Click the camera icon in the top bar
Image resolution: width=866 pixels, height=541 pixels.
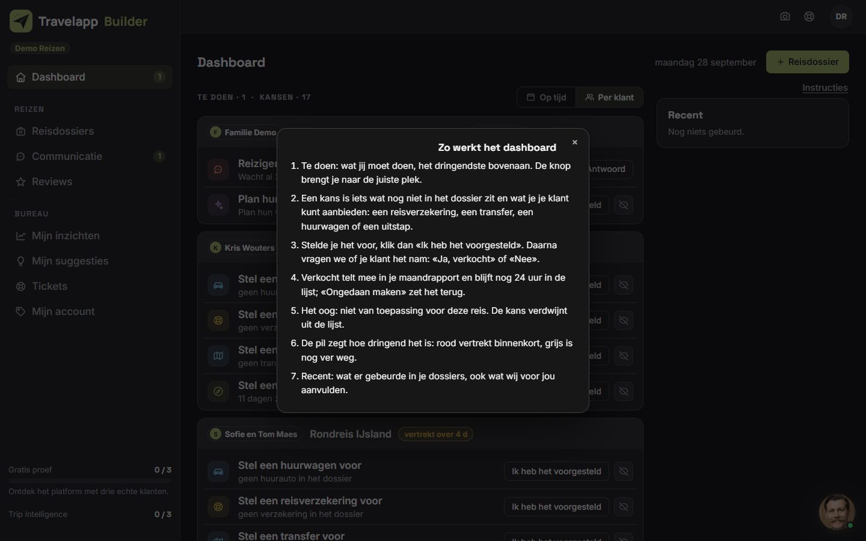785,16
